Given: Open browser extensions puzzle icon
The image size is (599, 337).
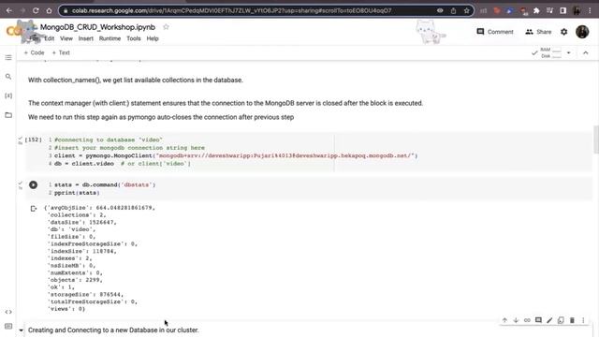Looking at the screenshot, I should 536,10.
